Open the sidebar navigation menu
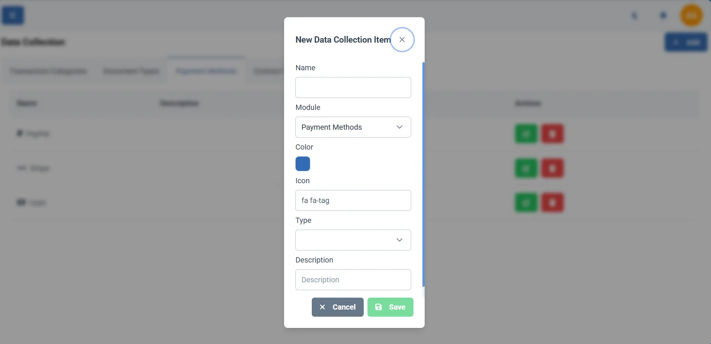 [12, 15]
